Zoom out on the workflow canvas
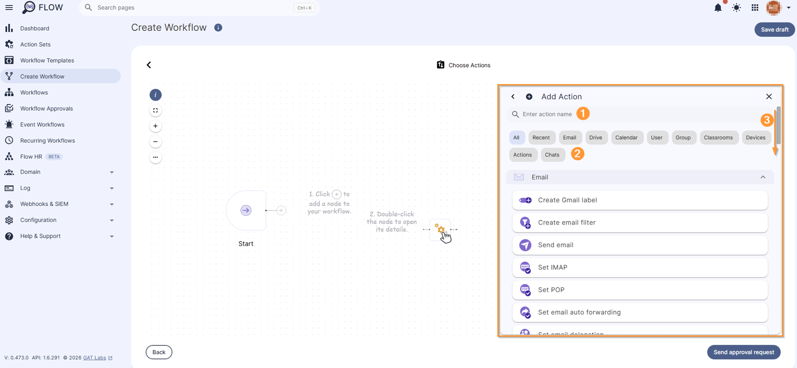 coord(155,142)
